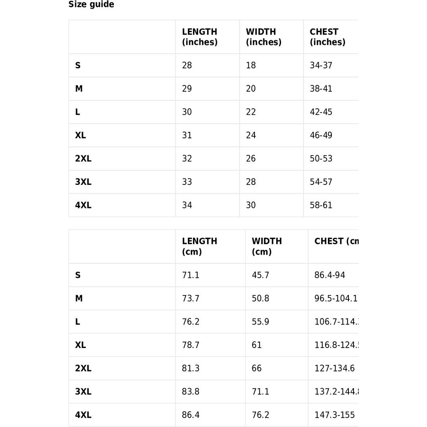Click the CHEST (cm) column header
The image size is (427, 427).
tap(336, 241)
